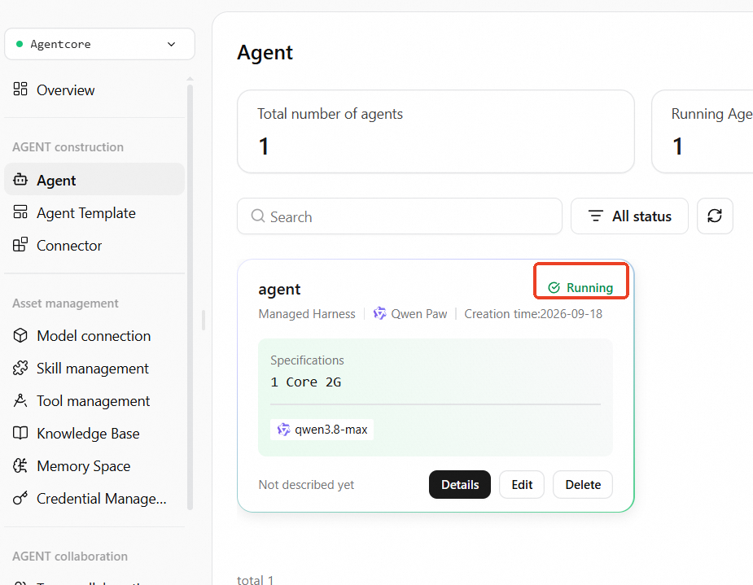View the agent Details
753x585 pixels.
460,485
